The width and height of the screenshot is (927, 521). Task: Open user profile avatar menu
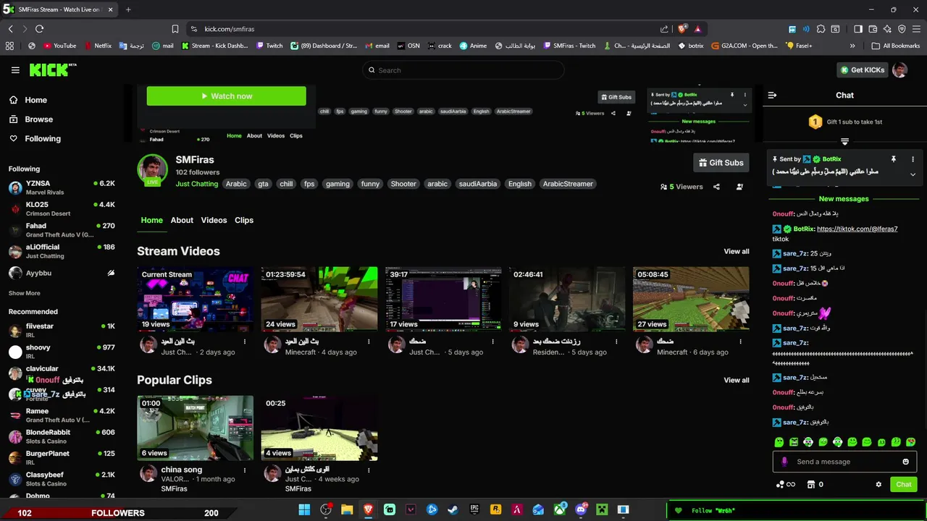(x=899, y=70)
